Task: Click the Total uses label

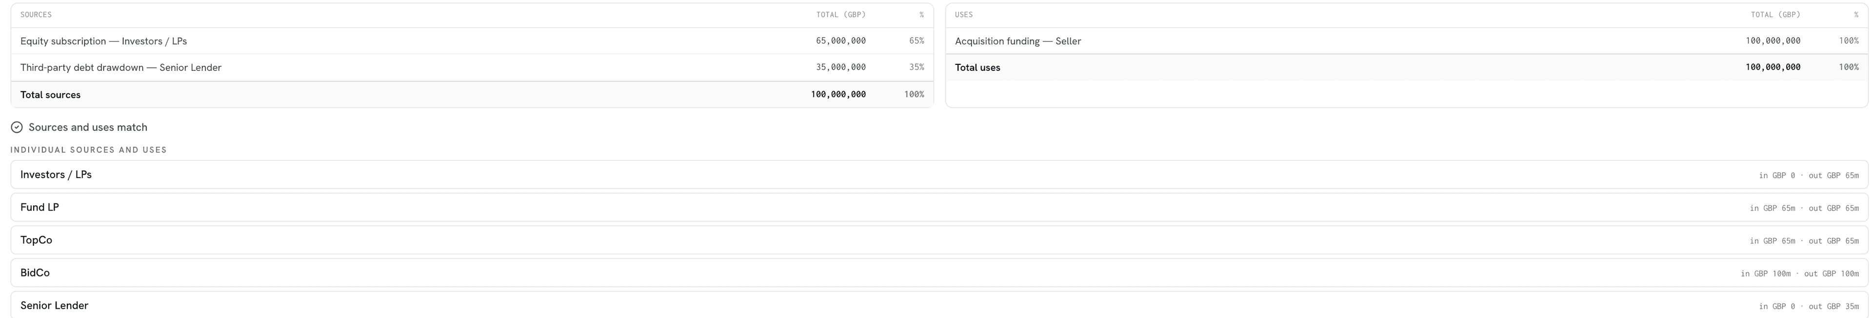Action: [x=977, y=68]
